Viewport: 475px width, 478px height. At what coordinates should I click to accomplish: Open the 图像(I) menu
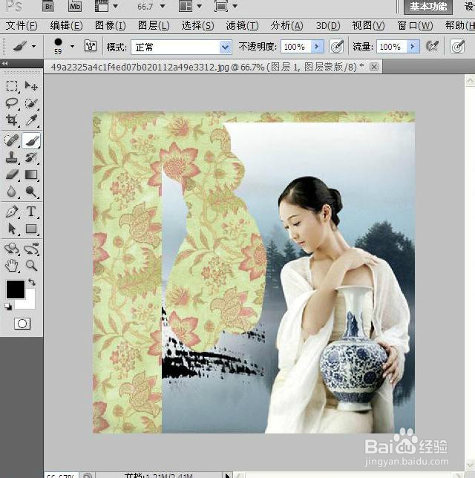click(x=110, y=25)
